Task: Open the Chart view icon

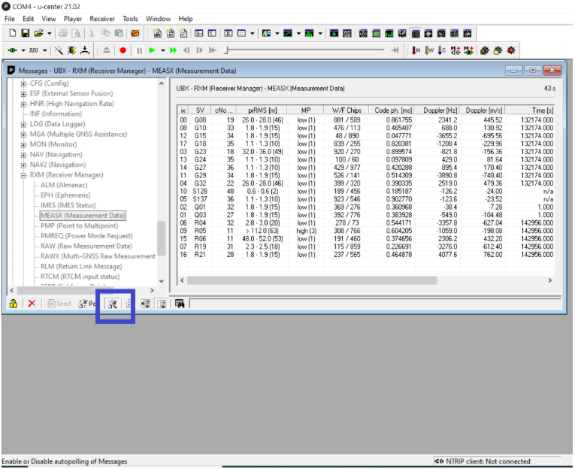Action: pos(288,33)
